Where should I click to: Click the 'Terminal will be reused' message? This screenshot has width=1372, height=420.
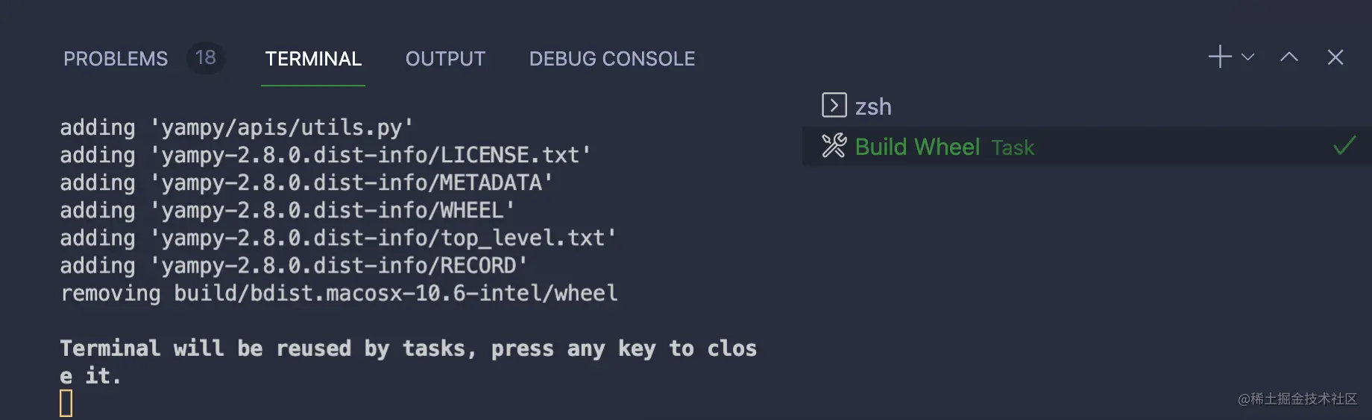[x=407, y=349]
